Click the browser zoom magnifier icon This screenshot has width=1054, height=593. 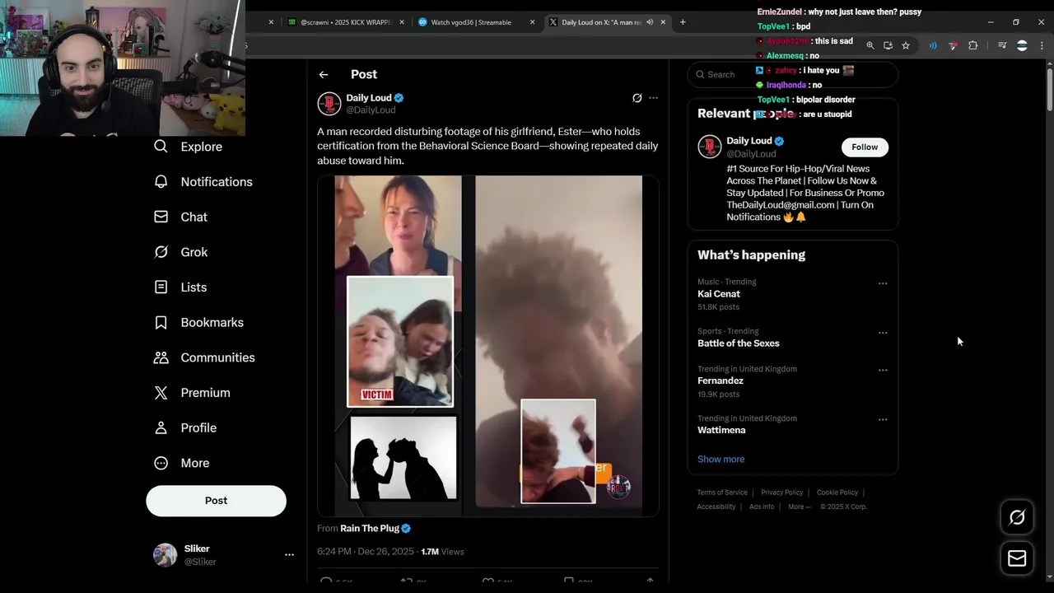pyautogui.click(x=870, y=46)
